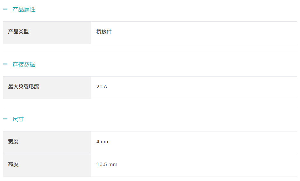Click the 高度 label cell
Image resolution: width=300 pixels, height=181 pixels.
[47, 165]
